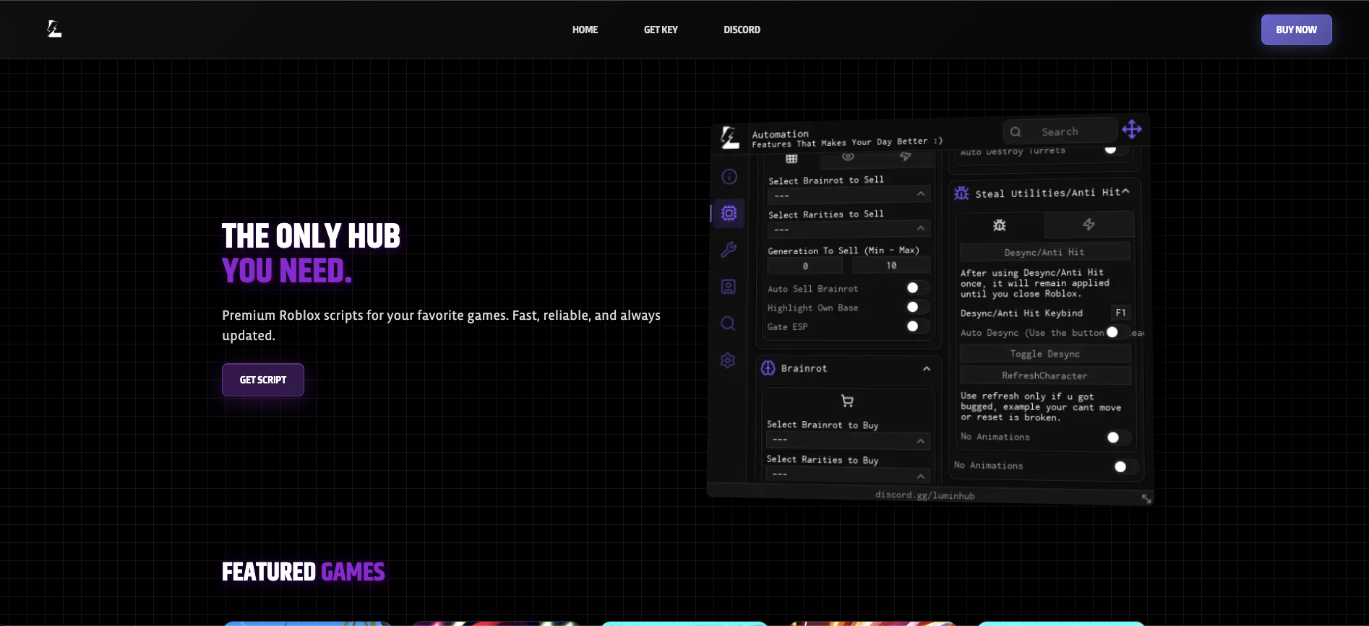The height and width of the screenshot is (626, 1369).
Task: Open the player profile sidebar icon
Action: click(729, 287)
